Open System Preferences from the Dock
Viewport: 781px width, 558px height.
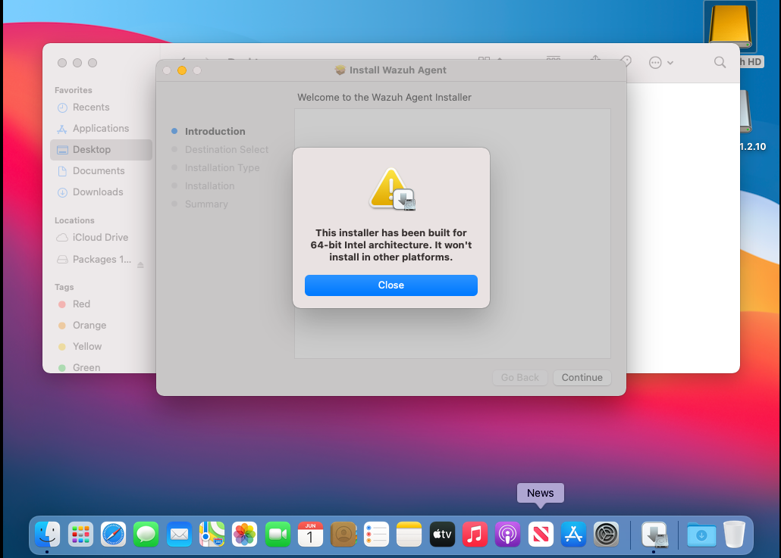[606, 535]
